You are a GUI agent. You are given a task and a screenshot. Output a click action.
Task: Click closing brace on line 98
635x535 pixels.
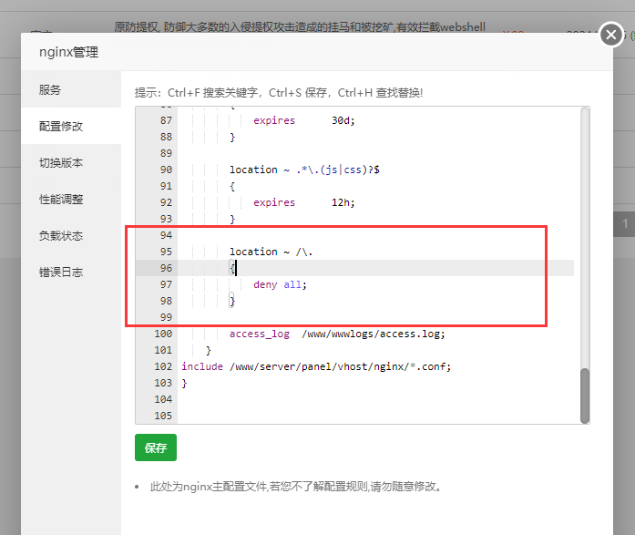(232, 301)
